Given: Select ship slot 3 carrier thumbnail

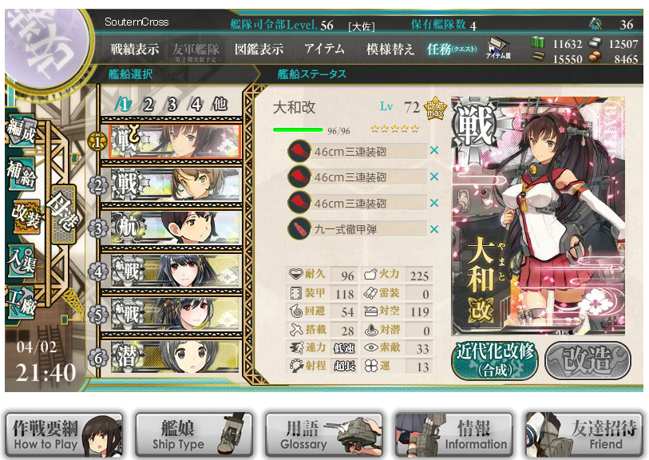Looking at the screenshot, I should 175,228.
